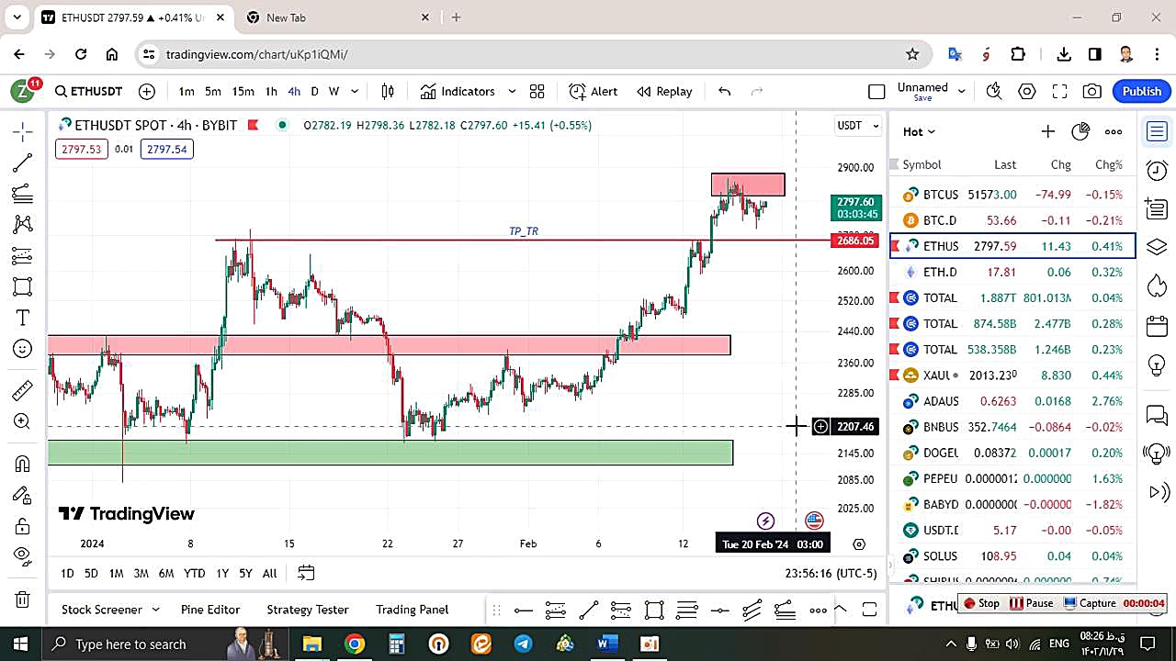Select XAUL gold row in watchlist
This screenshot has height=661, width=1176.
point(1012,375)
